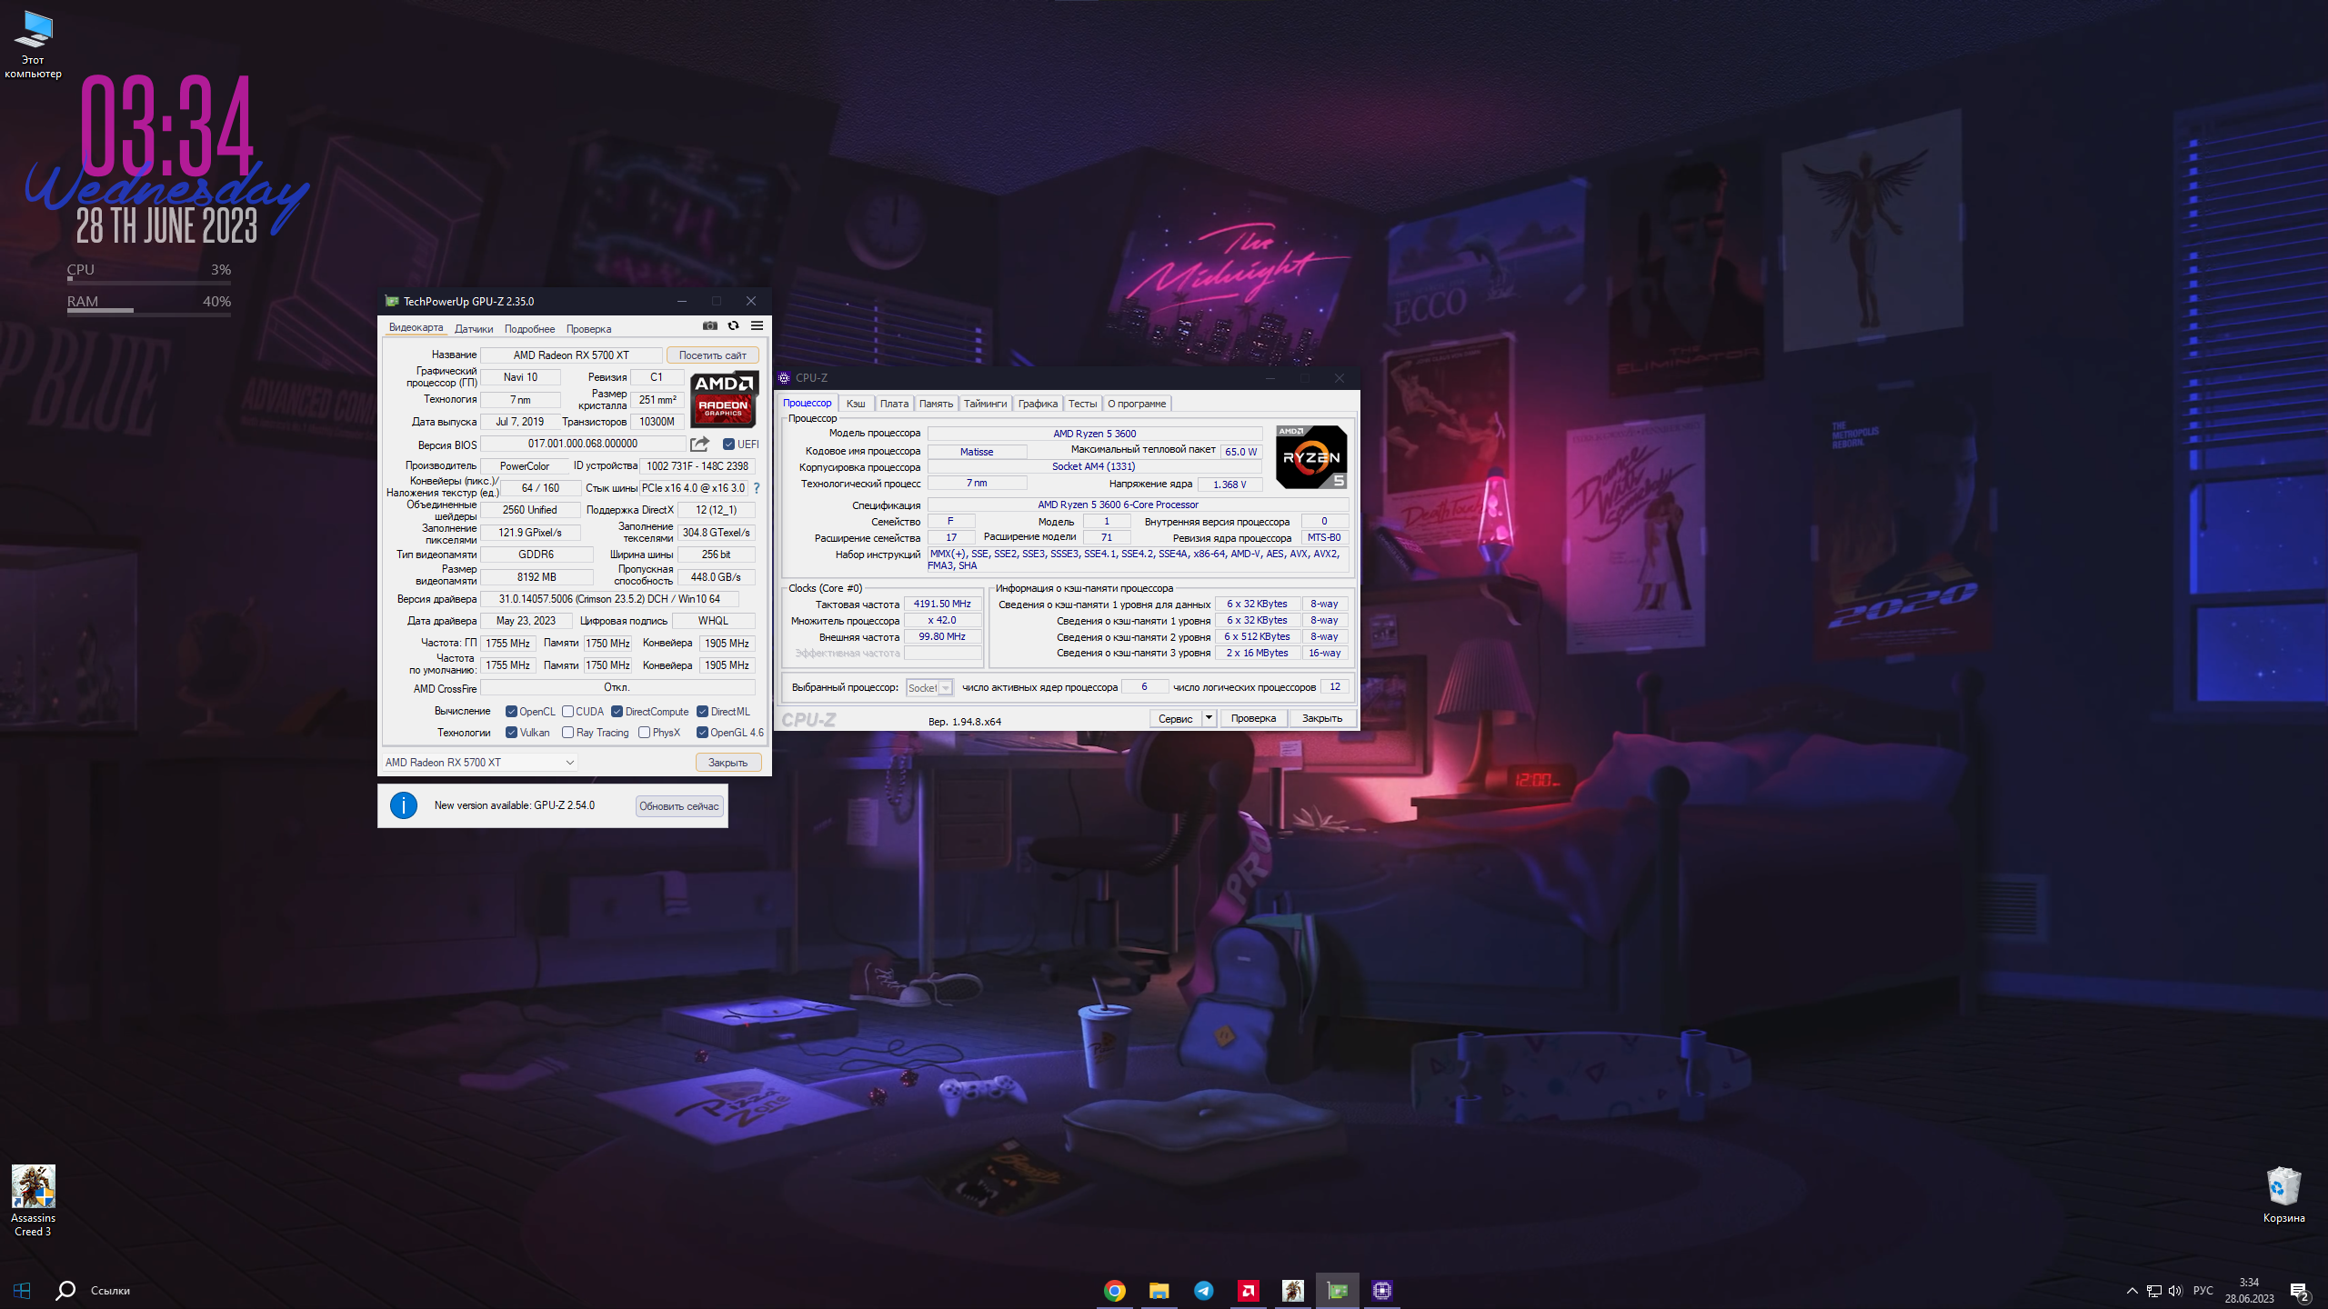Viewport: 2328px width, 1309px height.
Task: Open the network tray icon
Action: coord(2153,1291)
